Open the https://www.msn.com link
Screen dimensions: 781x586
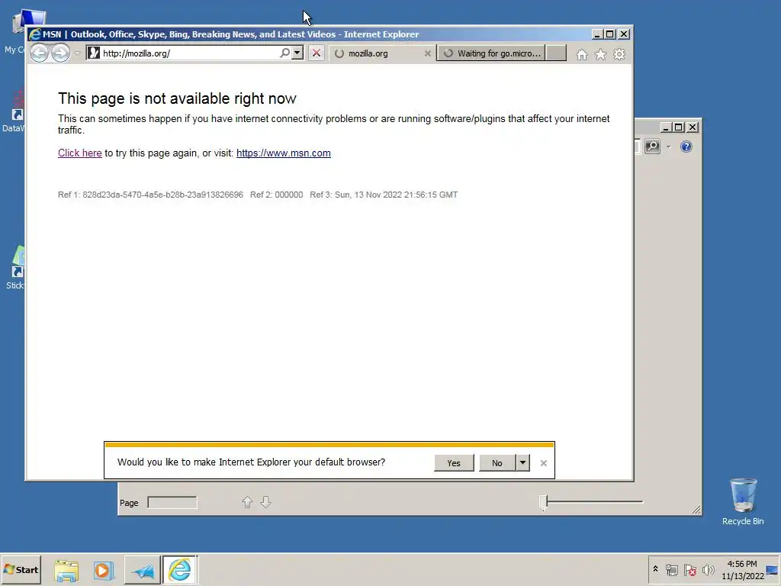(x=284, y=153)
